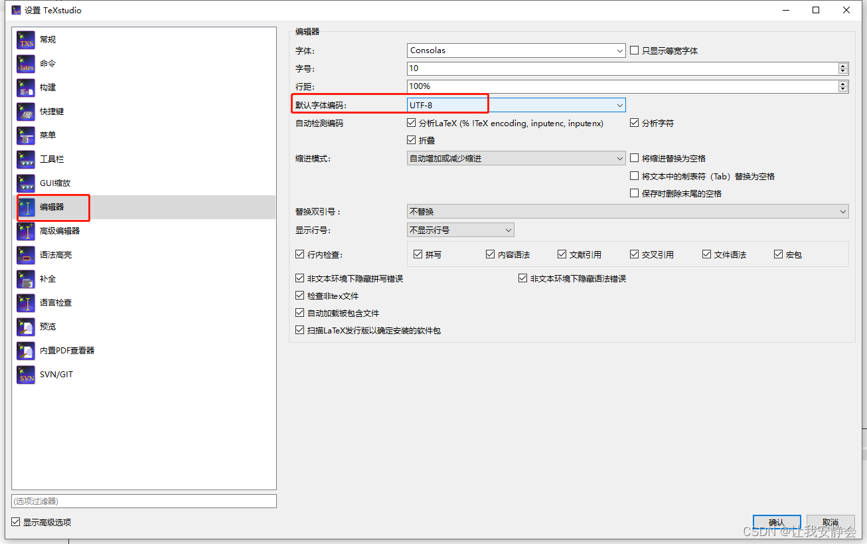The height and width of the screenshot is (544, 867).
Task: Open the 缩进模式 dropdown
Action: [x=516, y=158]
